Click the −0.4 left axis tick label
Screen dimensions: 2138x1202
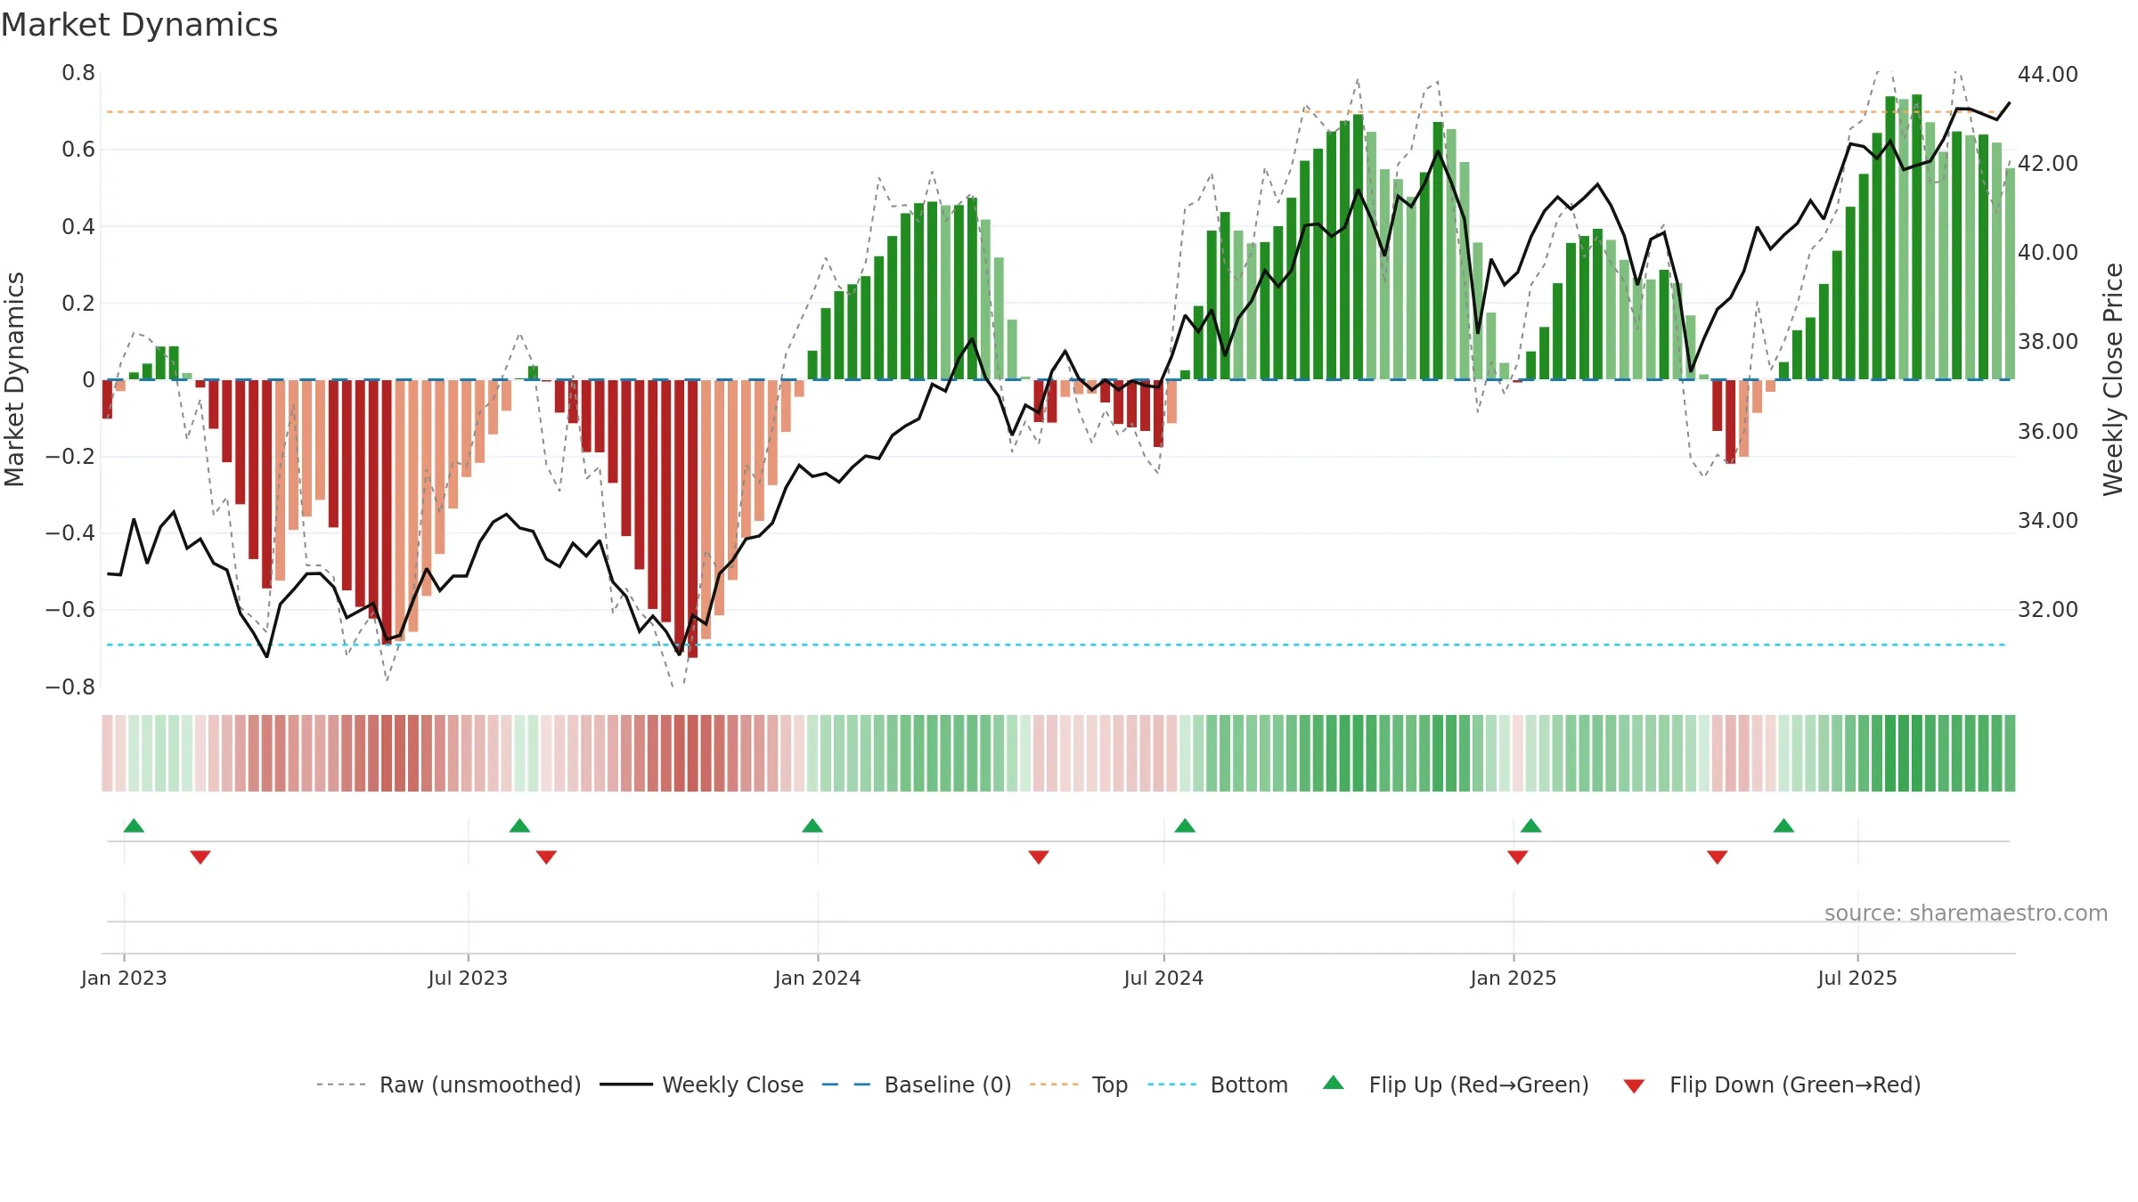[x=70, y=533]
